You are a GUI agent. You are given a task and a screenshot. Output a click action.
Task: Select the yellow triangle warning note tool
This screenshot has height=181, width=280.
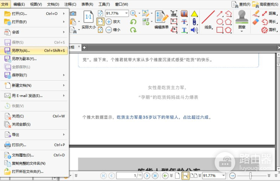[x=194, y=14]
